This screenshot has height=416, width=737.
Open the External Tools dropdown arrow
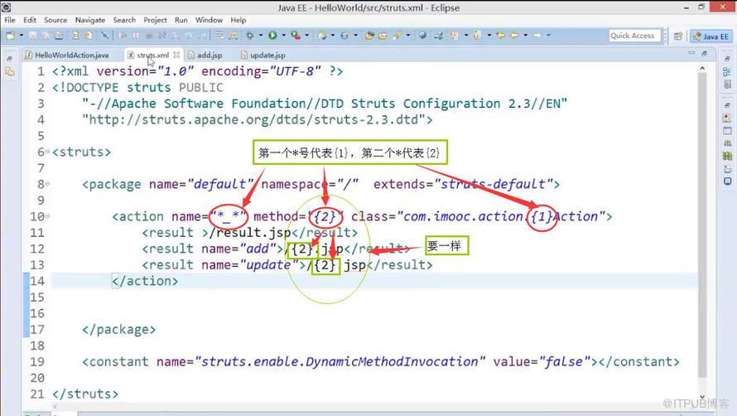pos(306,36)
